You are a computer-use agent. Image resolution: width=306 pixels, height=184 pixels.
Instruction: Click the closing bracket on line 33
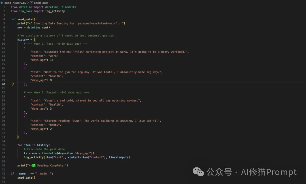[18, 137]
